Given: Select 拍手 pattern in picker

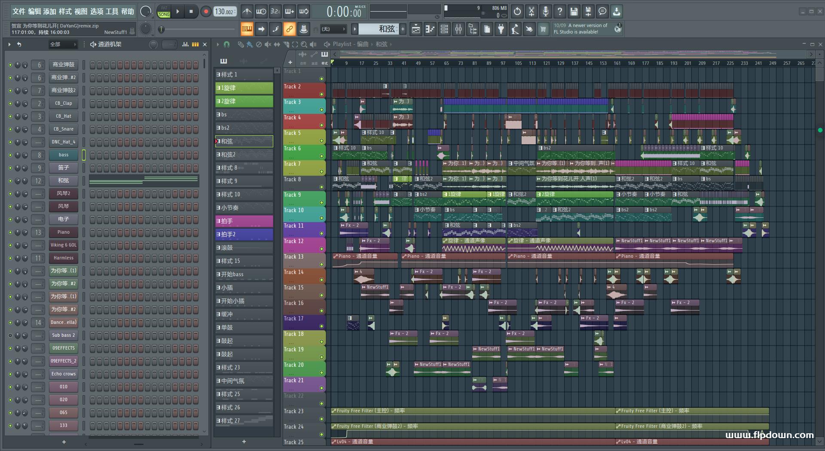Looking at the screenshot, I should 244,221.
